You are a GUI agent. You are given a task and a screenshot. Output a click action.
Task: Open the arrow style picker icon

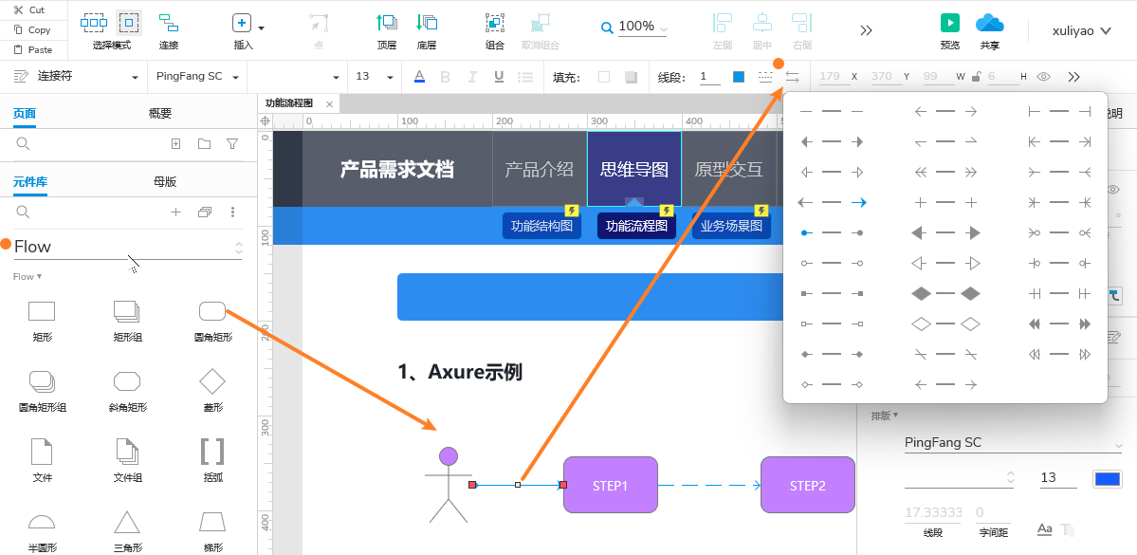[792, 77]
